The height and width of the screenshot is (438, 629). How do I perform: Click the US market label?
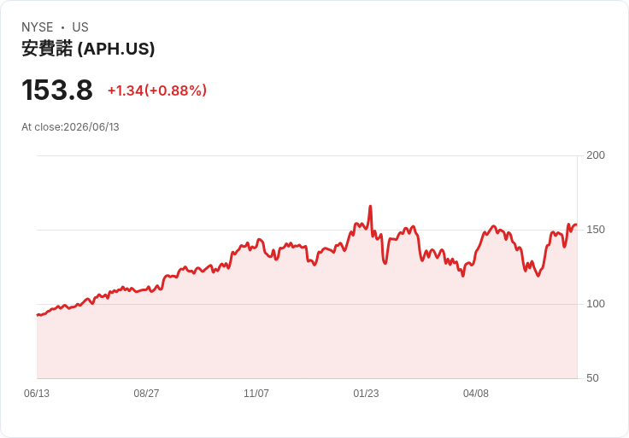[x=80, y=27]
